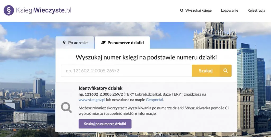Focus the parcel number search input field
This screenshot has height=137, width=271.
tap(127, 71)
